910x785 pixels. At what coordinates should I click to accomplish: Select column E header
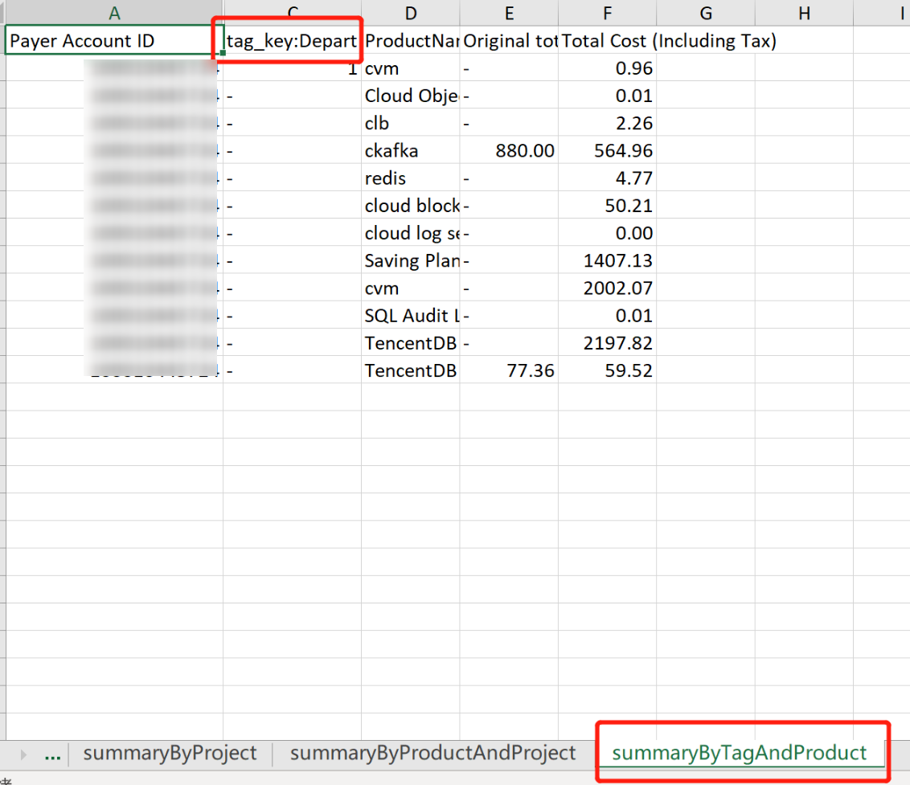509,13
